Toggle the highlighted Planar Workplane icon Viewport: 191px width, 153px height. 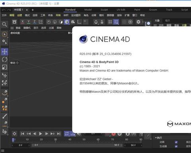[116, 22]
